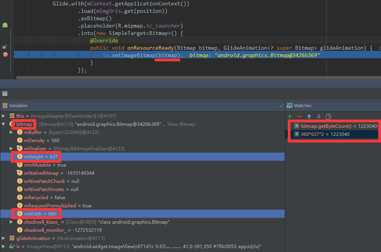Click the iv variable glasses icon
The image size is (381, 252).
click(x=12, y=246)
